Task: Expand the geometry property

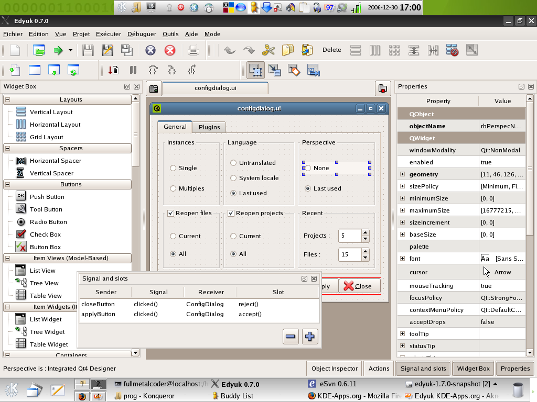Action: [402, 174]
